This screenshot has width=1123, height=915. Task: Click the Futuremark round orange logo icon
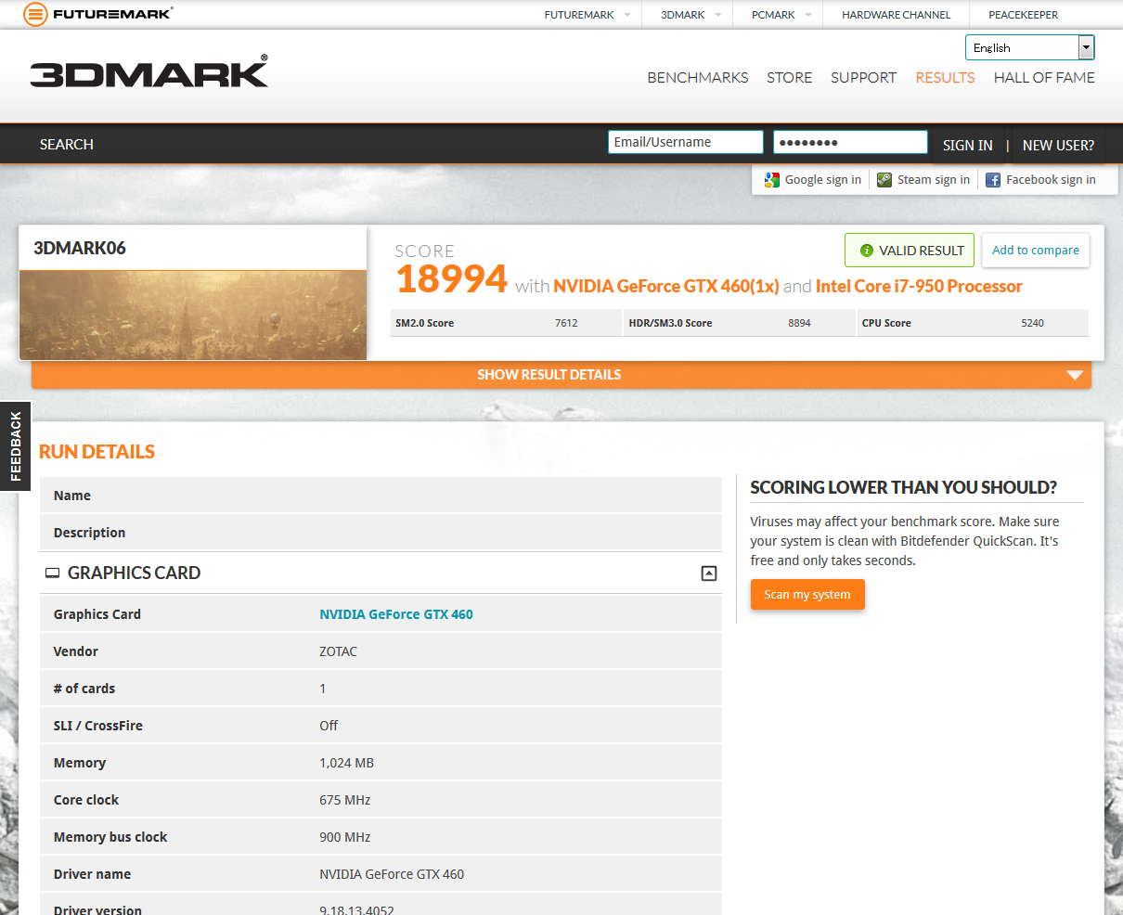35,14
